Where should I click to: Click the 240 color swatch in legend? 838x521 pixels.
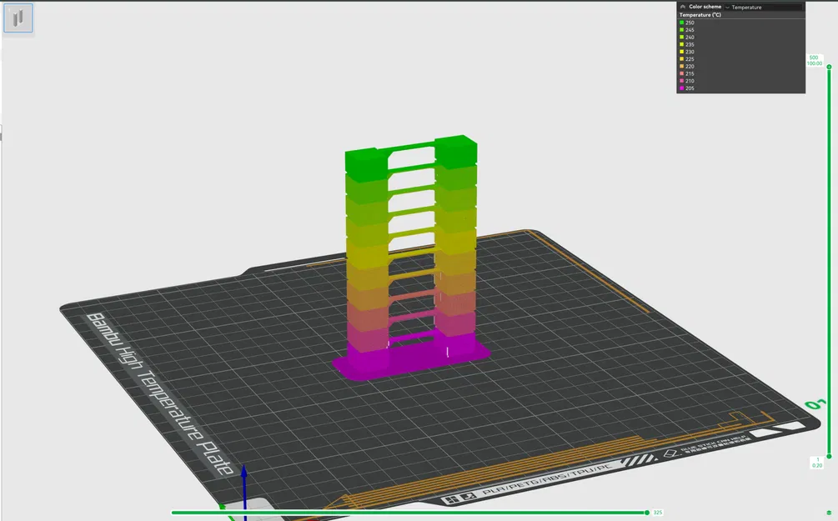click(682, 37)
